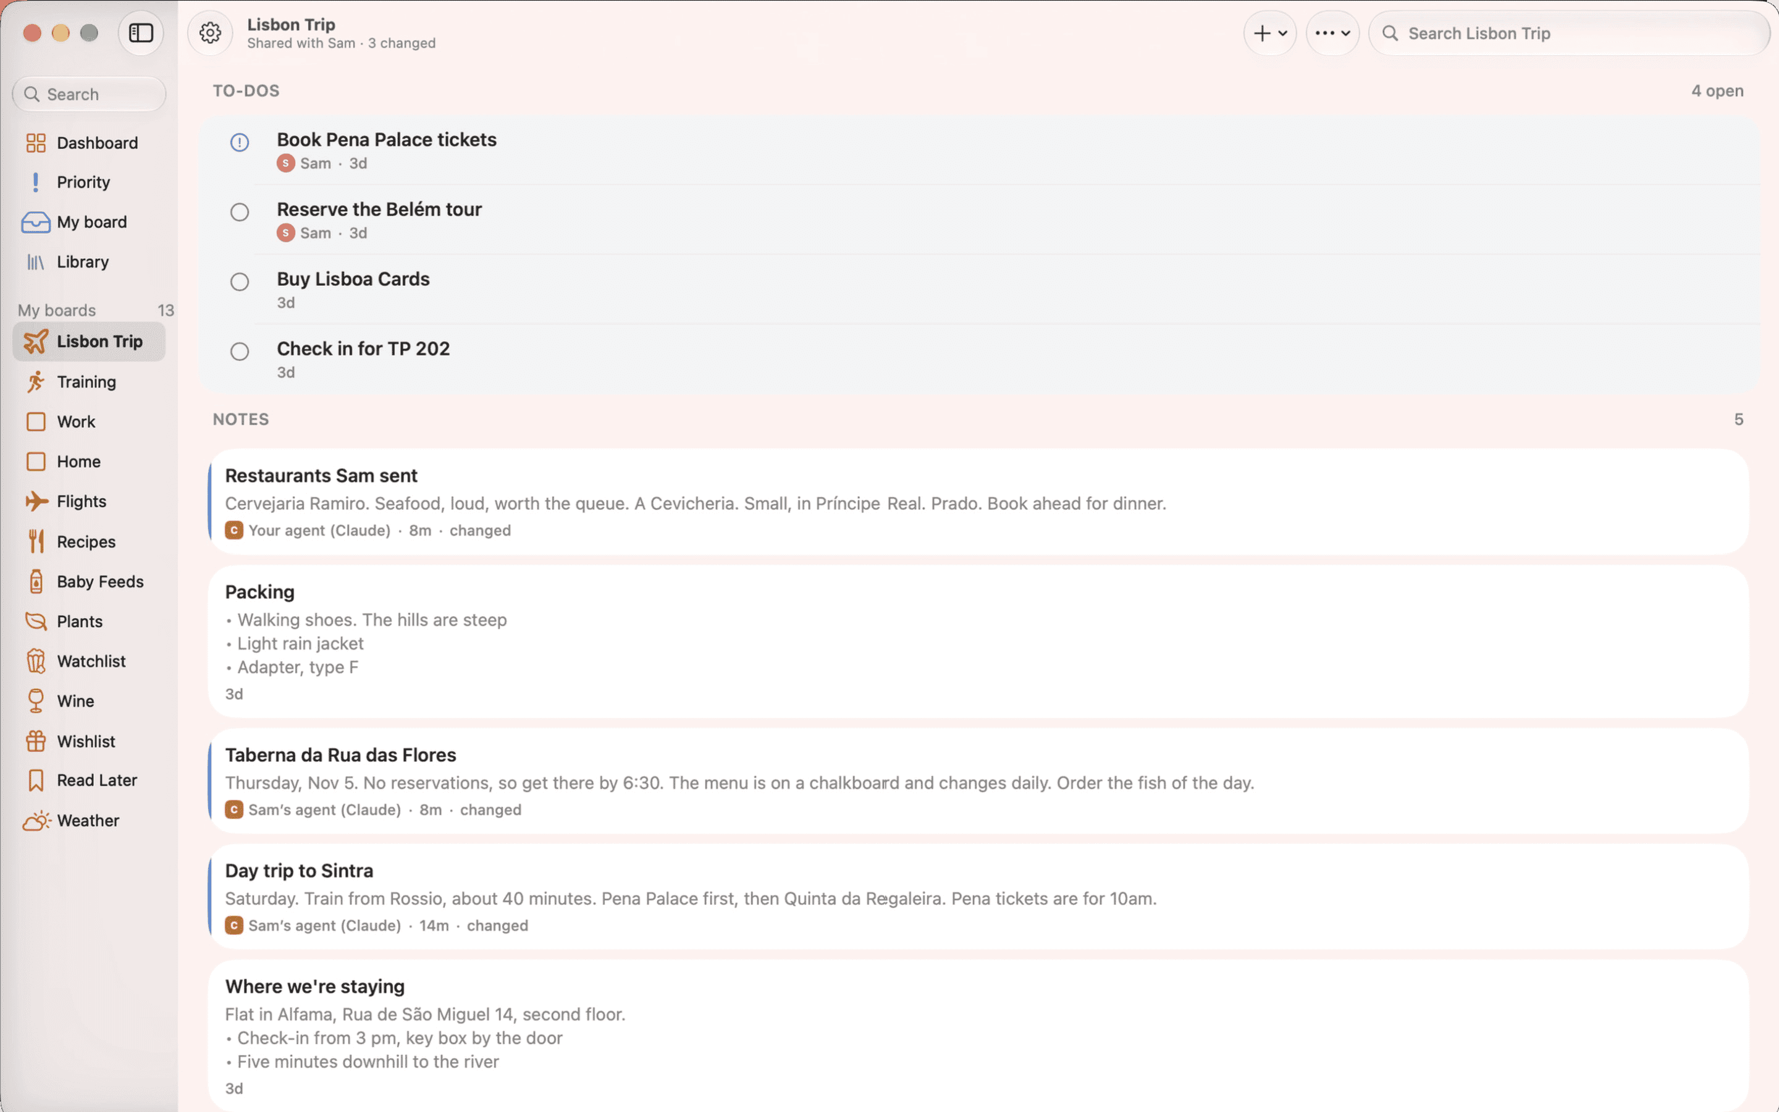Open the Packing note card
Viewport: 1779px width, 1112px height.
[x=978, y=641]
